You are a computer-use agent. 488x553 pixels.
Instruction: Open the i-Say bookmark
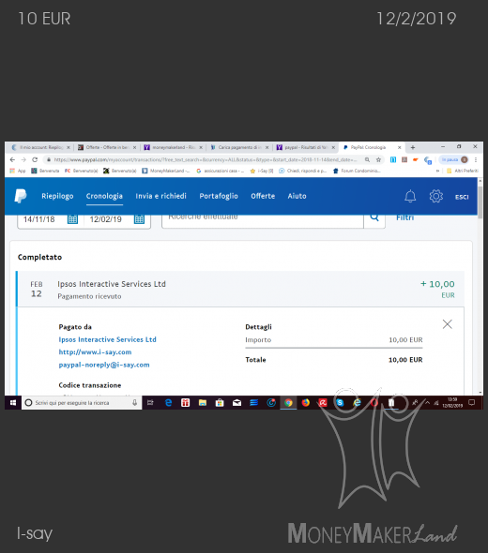[x=262, y=171]
